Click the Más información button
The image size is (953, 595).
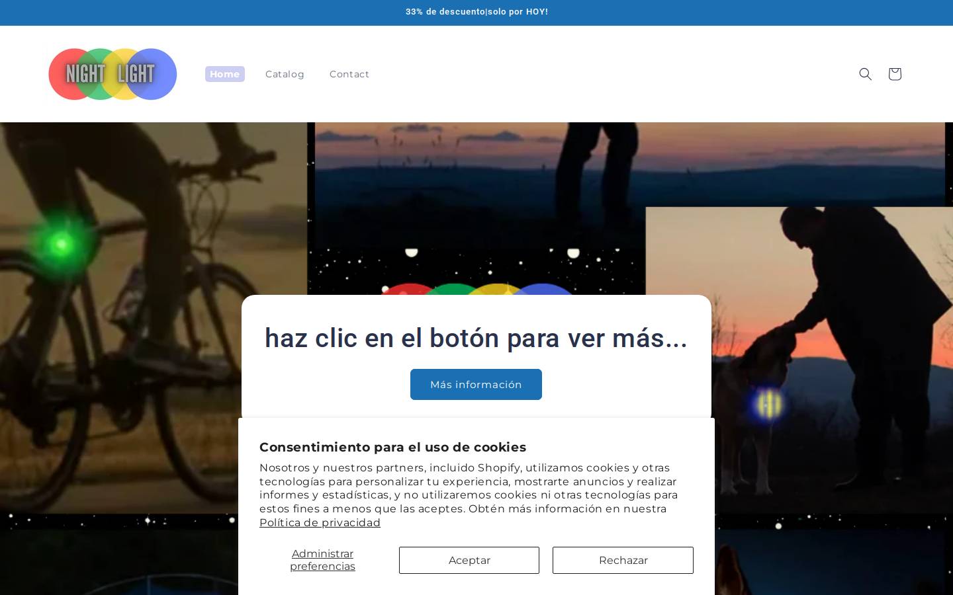click(x=476, y=384)
